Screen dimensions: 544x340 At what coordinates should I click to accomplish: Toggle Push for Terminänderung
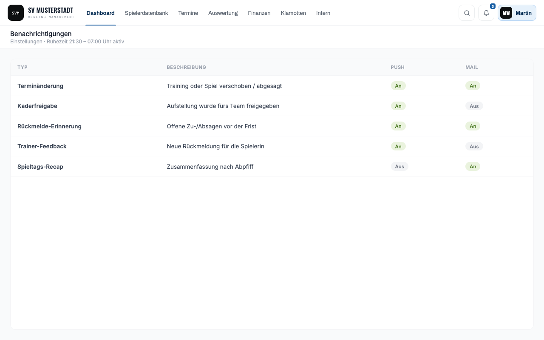coord(398,86)
